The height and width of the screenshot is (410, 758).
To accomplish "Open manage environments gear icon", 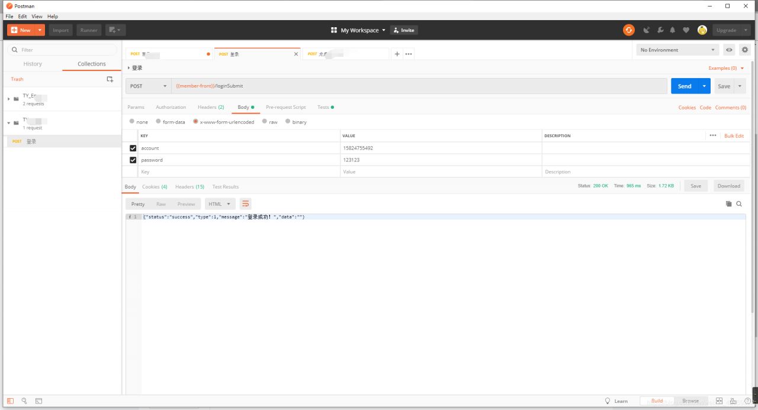I will pos(745,50).
